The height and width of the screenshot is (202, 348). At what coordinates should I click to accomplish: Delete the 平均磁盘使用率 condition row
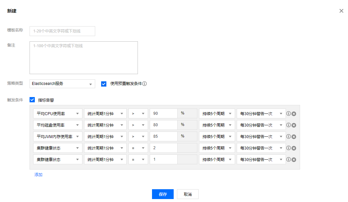pos(294,125)
